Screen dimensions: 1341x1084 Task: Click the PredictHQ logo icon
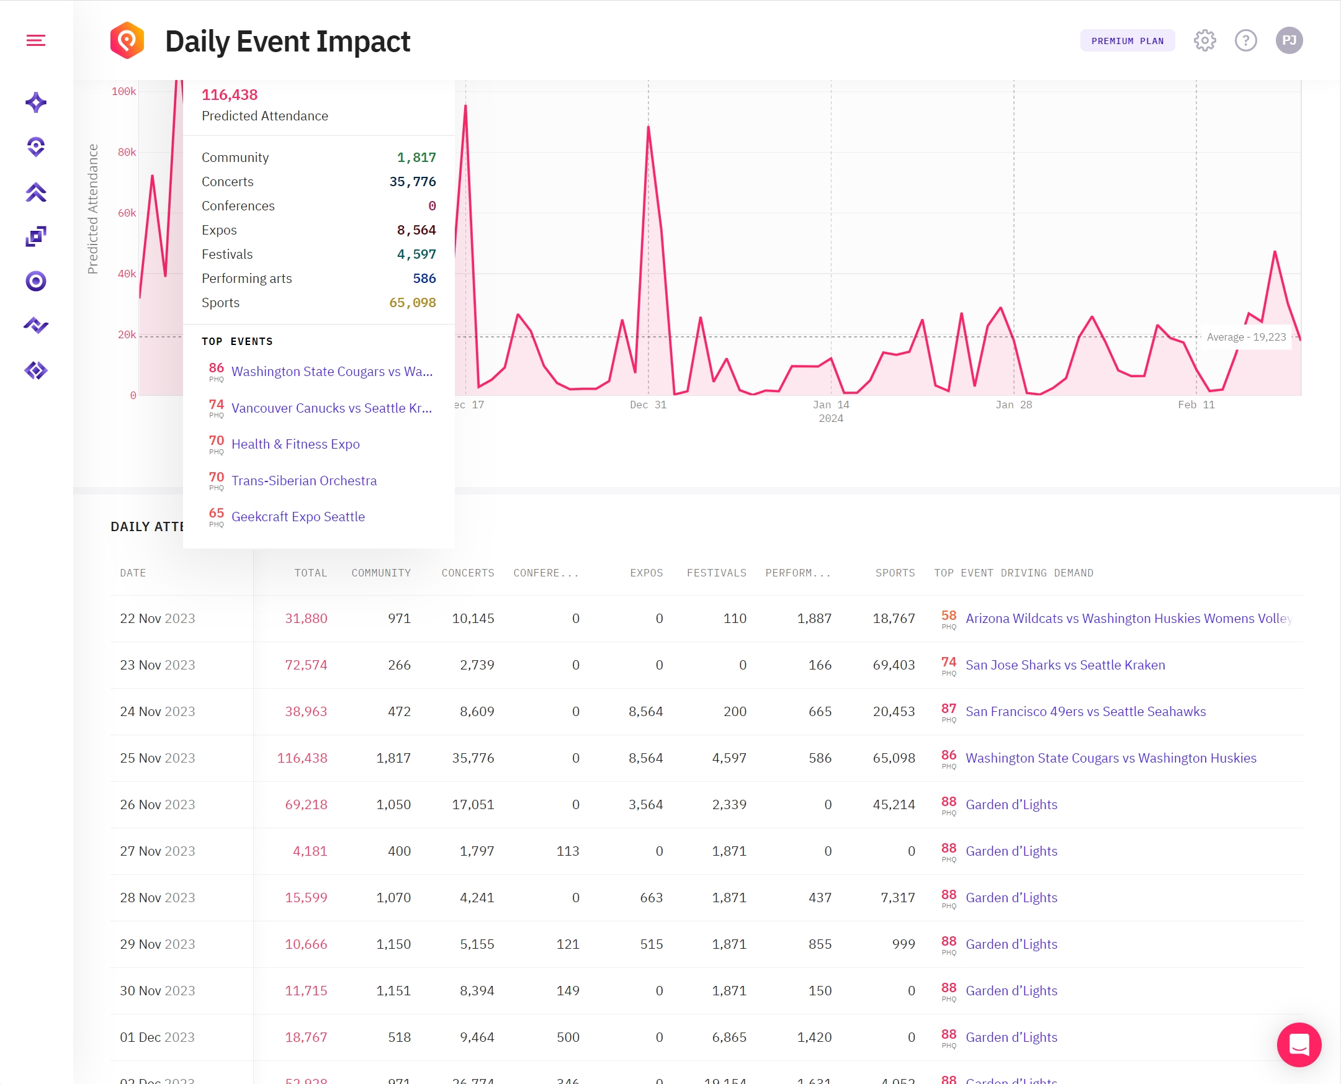pyautogui.click(x=127, y=40)
